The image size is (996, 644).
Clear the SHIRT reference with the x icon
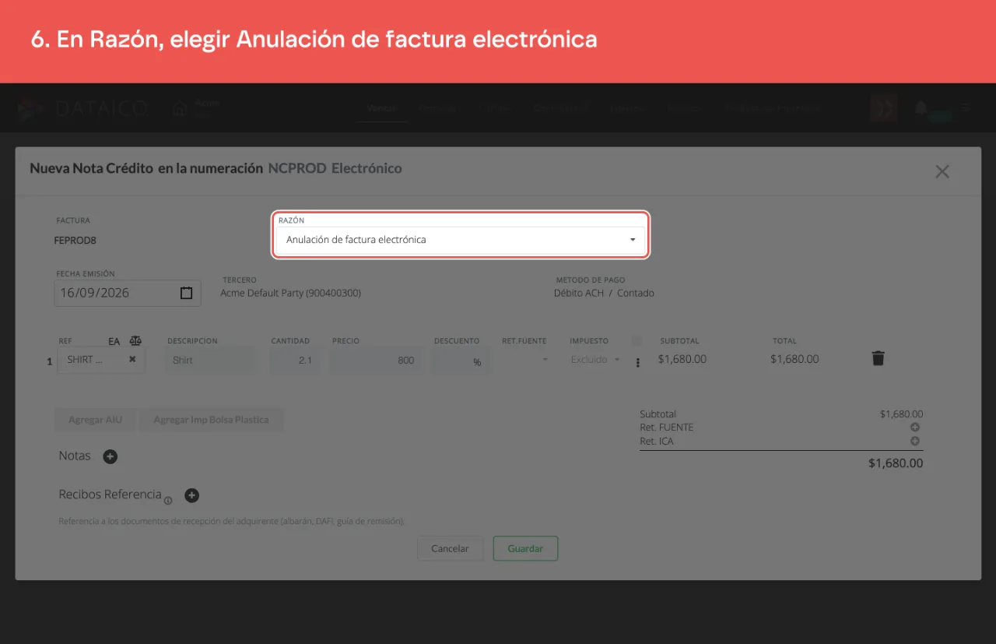[x=132, y=359]
